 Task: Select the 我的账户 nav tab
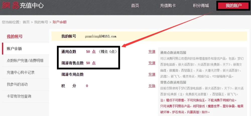click(233, 6)
